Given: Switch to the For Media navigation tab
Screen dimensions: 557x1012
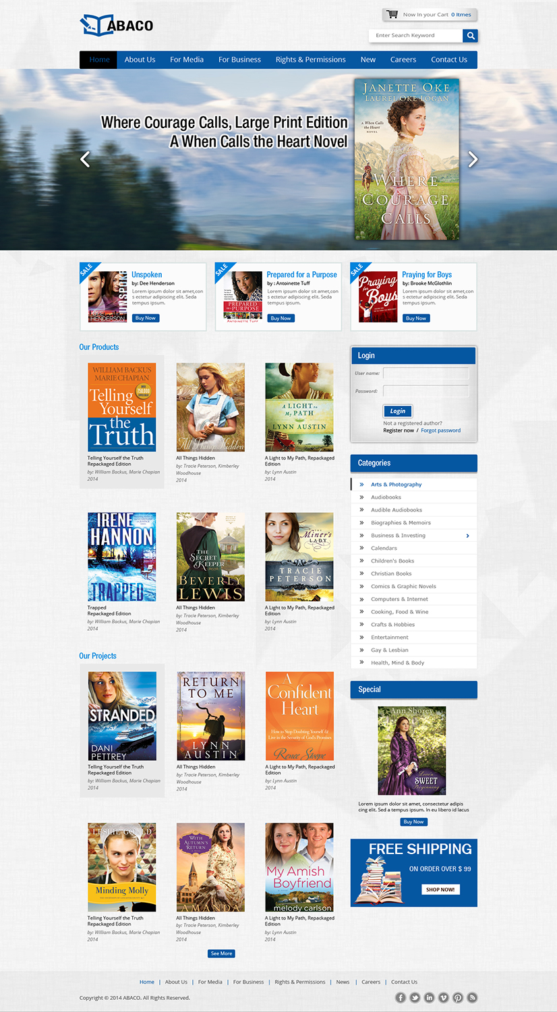Looking at the screenshot, I should click(x=186, y=59).
